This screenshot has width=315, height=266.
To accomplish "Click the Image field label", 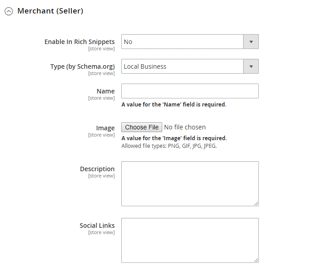I will coord(105,128).
